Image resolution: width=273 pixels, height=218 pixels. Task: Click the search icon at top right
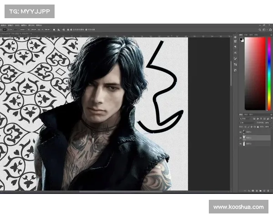260,30
